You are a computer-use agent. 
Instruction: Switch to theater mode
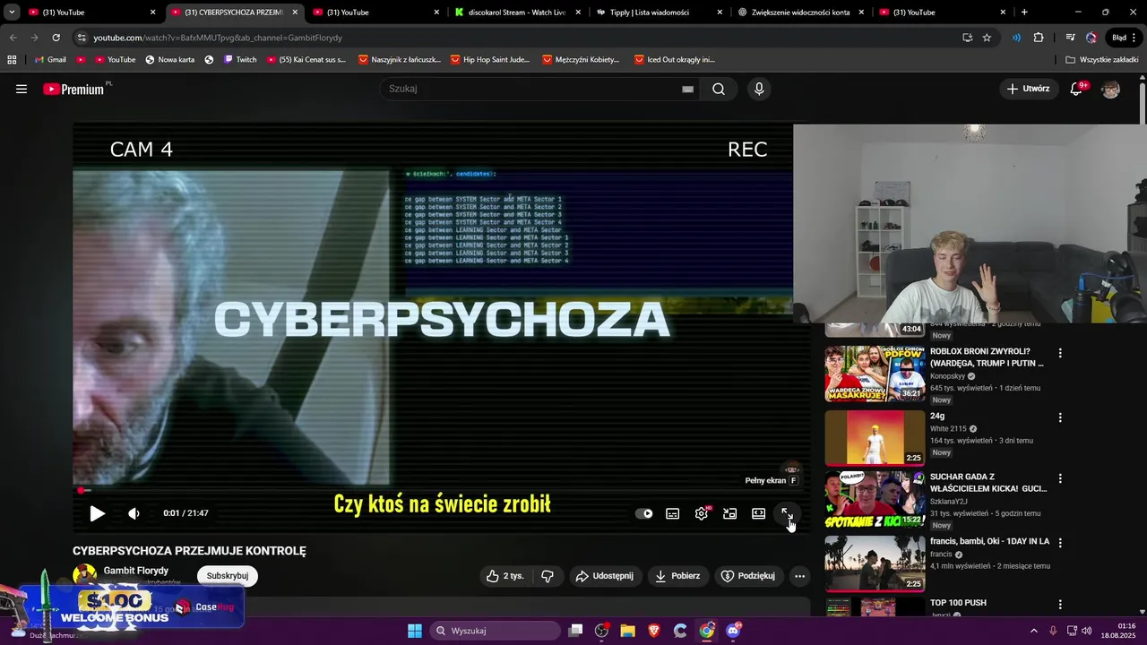click(759, 513)
